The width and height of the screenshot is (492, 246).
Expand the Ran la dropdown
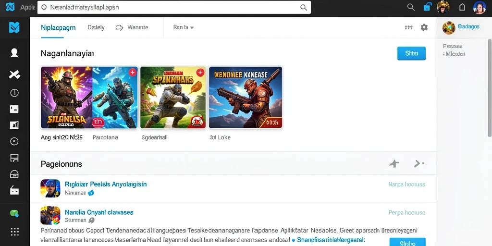184,27
